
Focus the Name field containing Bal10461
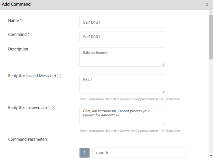(122, 22)
